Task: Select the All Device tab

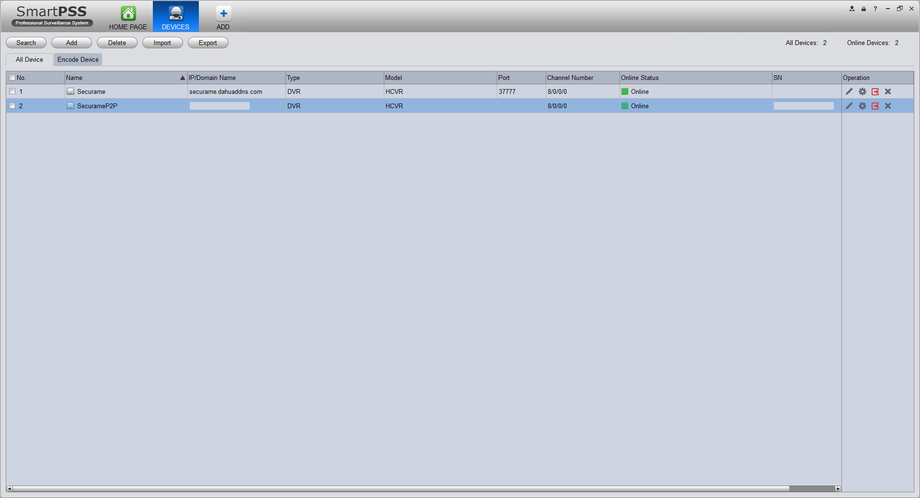Action: click(x=29, y=59)
